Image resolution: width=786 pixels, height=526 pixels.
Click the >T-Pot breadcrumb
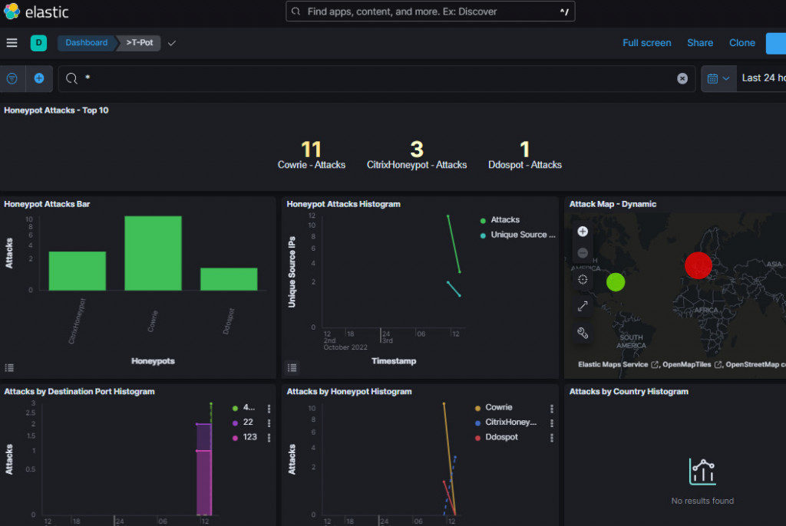[140, 43]
